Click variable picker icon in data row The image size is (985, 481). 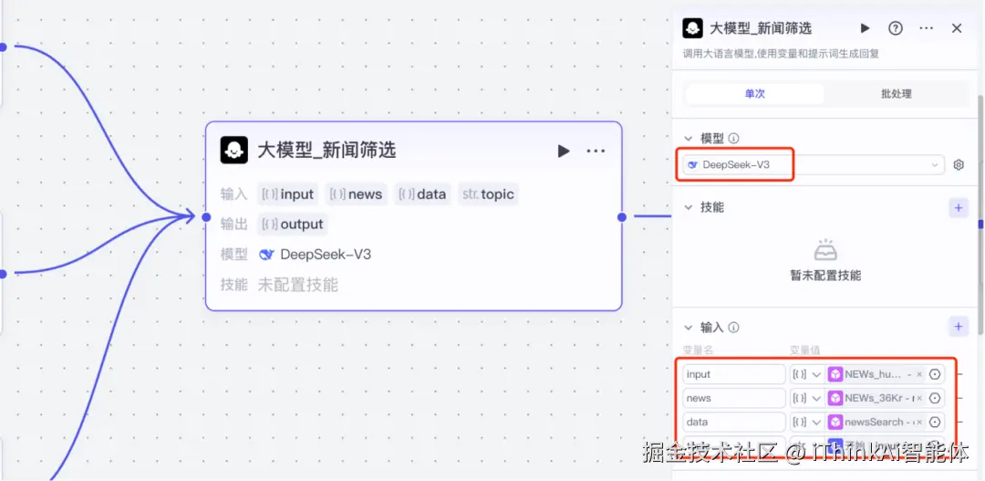(x=935, y=422)
